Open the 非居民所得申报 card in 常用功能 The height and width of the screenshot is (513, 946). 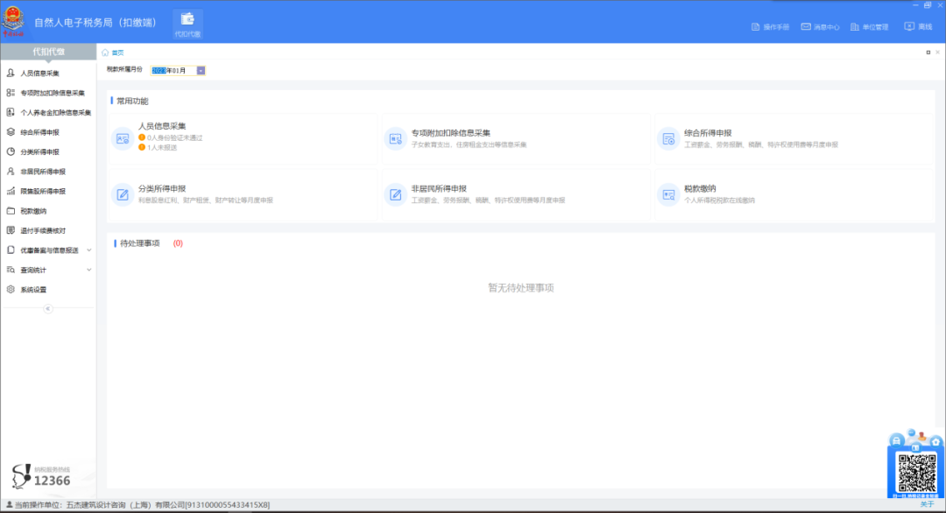tap(516, 194)
